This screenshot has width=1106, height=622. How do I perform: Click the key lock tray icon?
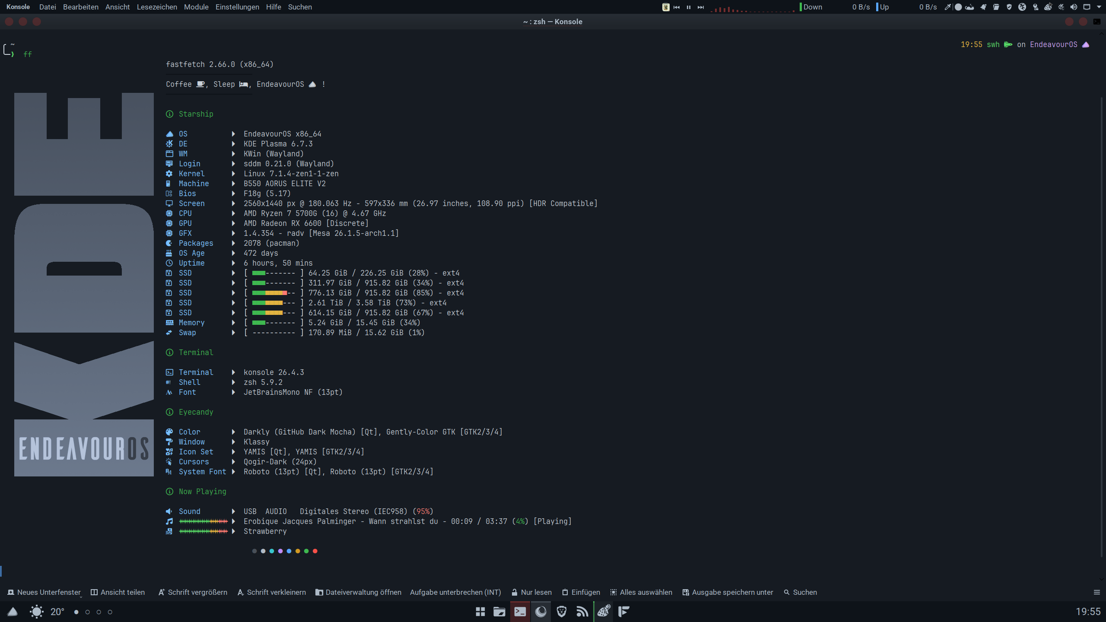[1035, 7]
